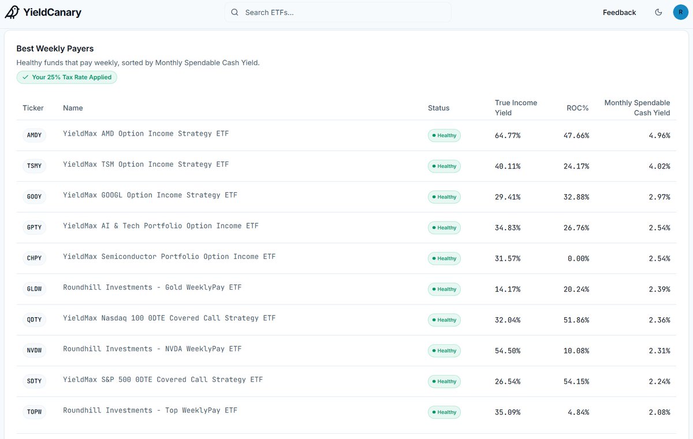Click the YieldCanary brand name
This screenshot has width=693, height=439.
pyautogui.click(x=53, y=12)
